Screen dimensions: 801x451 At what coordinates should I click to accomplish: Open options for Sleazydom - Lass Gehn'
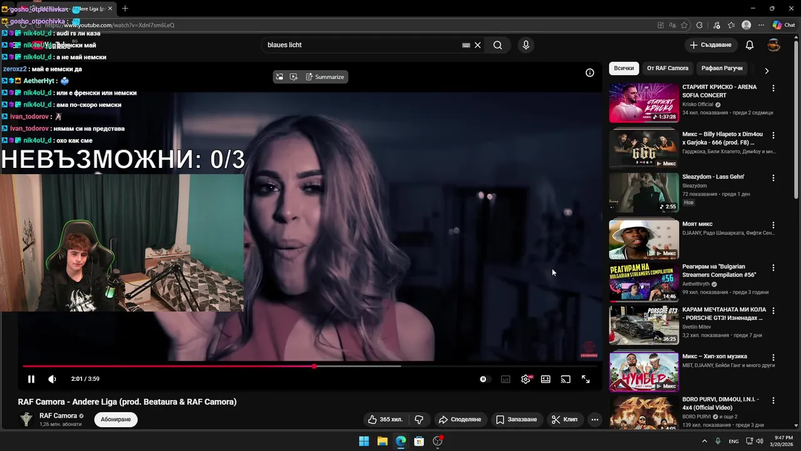pyautogui.click(x=773, y=178)
